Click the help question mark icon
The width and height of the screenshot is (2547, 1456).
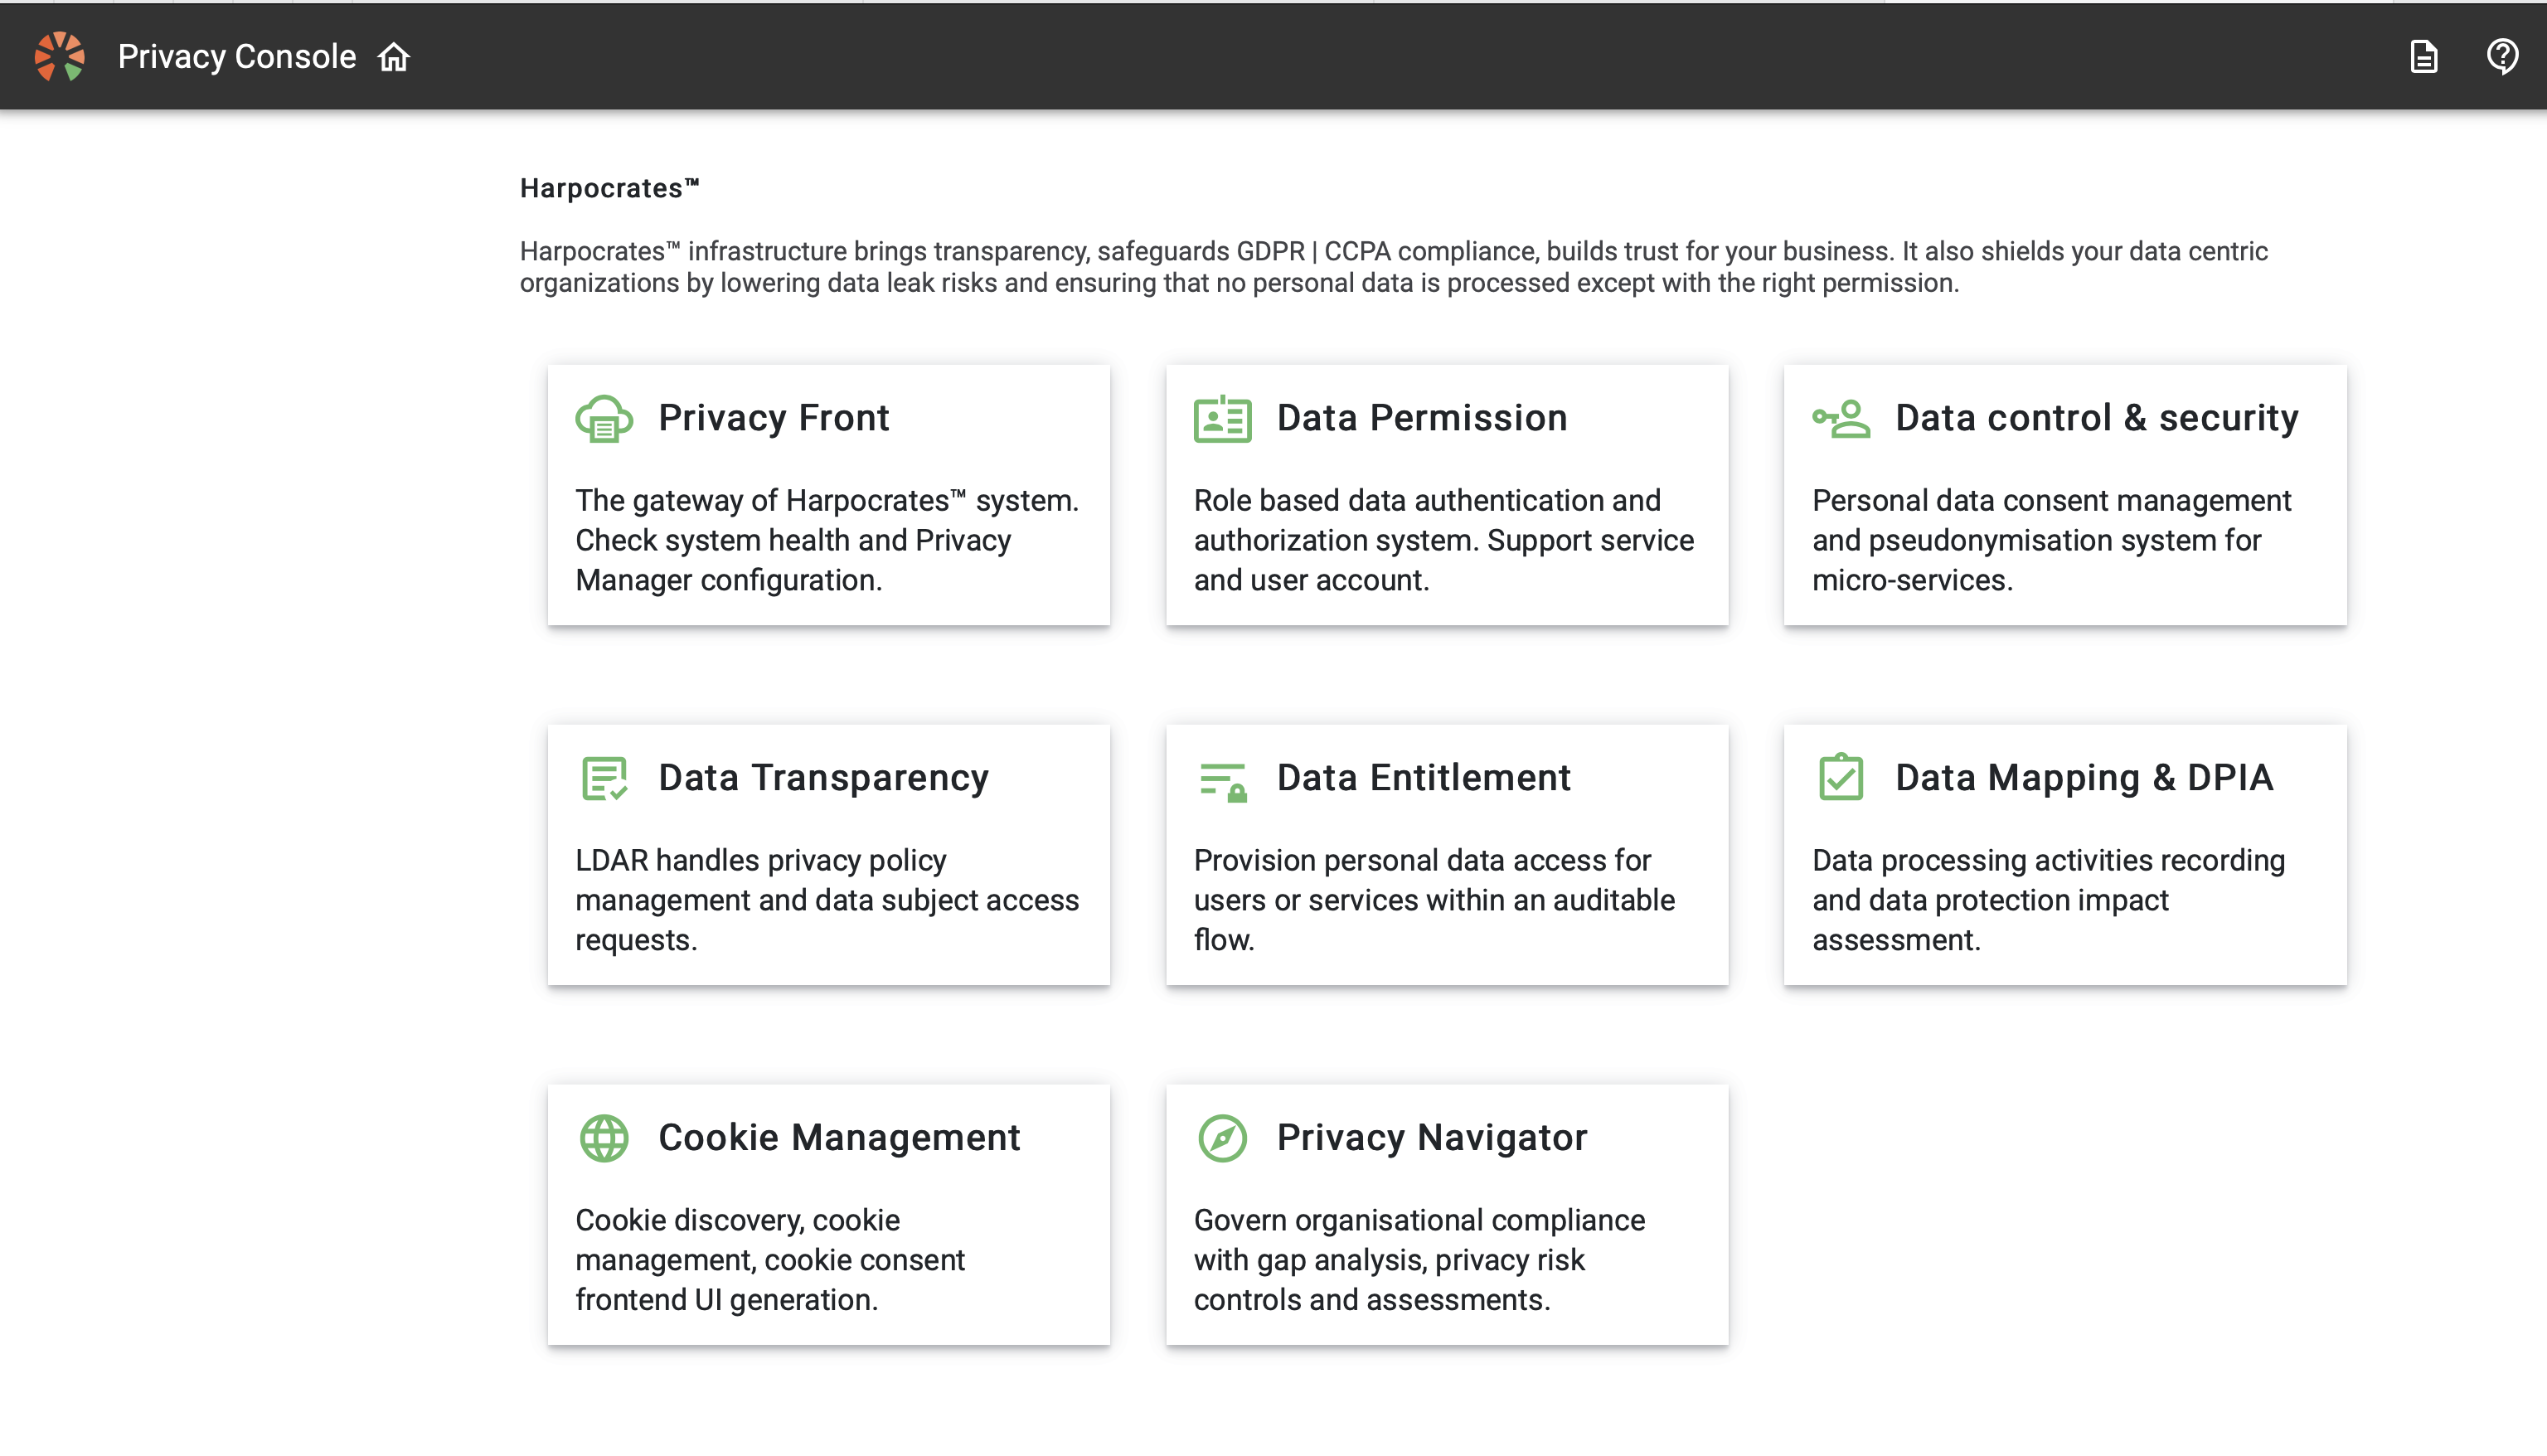pos(2502,57)
